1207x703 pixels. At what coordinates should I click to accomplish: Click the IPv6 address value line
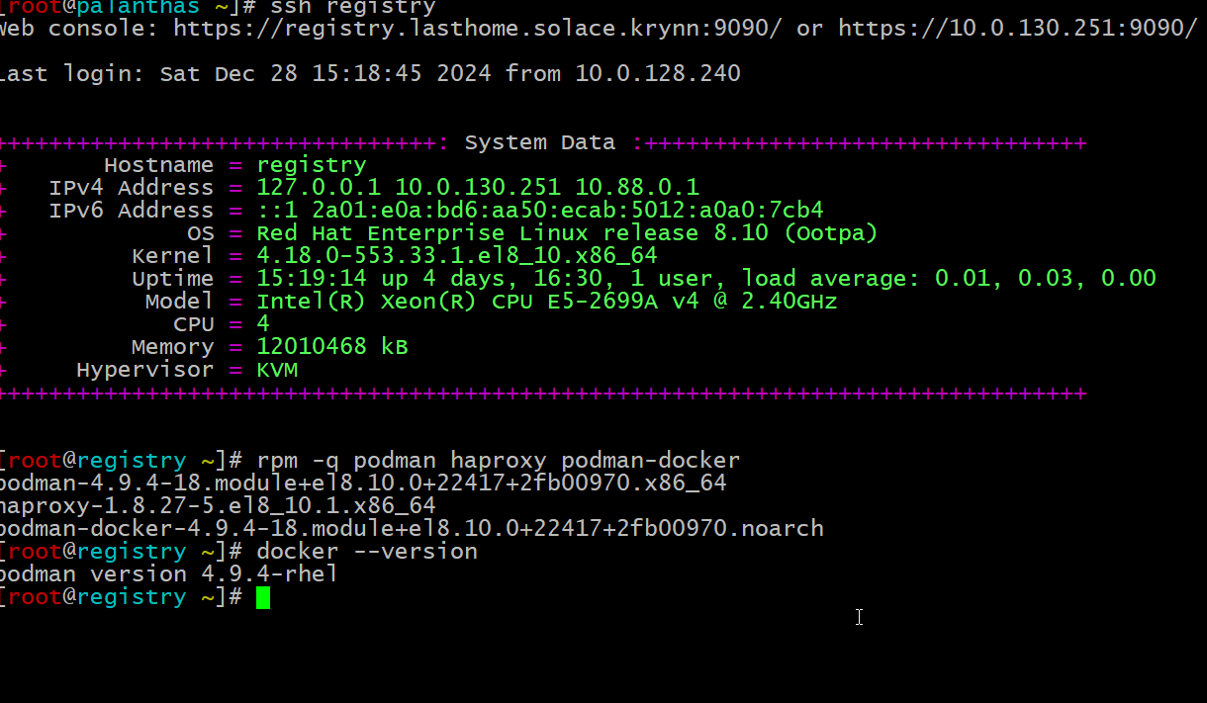pos(539,211)
